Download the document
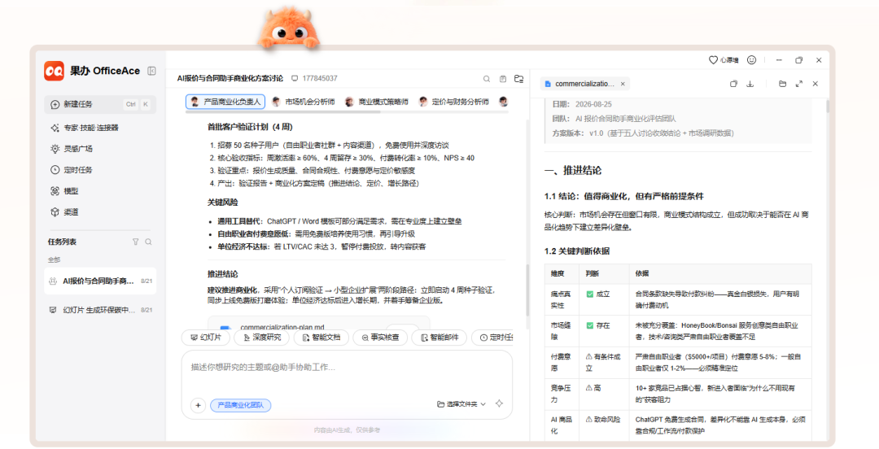This screenshot has width=879, height=449. click(750, 84)
